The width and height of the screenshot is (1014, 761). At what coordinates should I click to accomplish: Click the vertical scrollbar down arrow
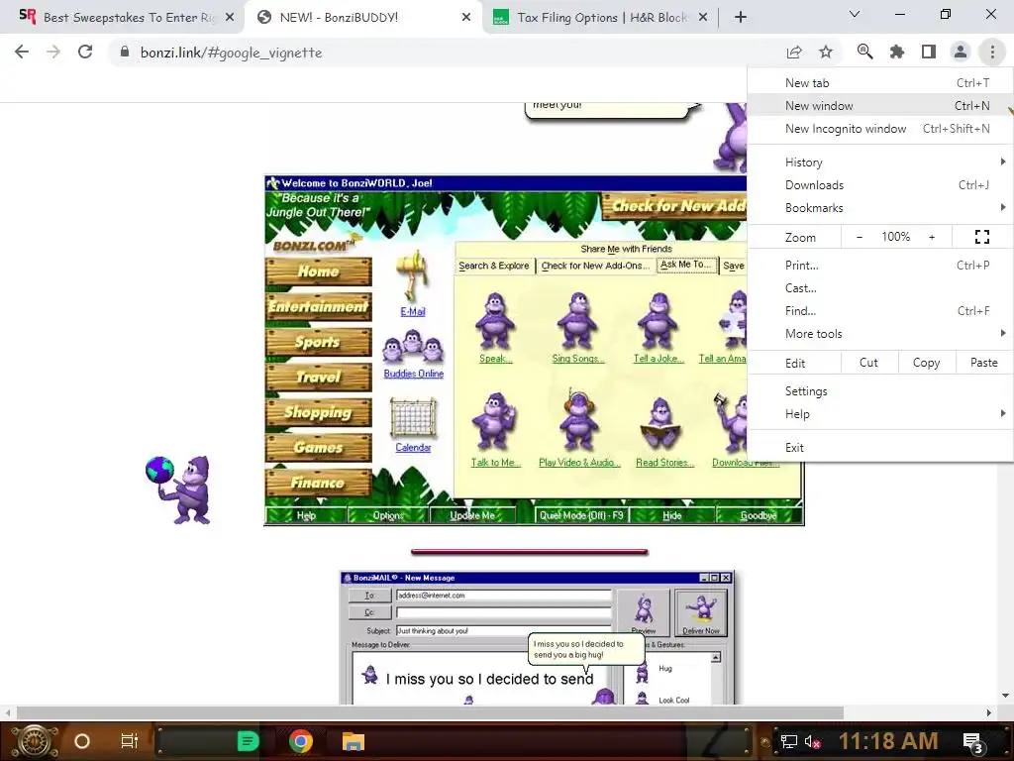1005,697
